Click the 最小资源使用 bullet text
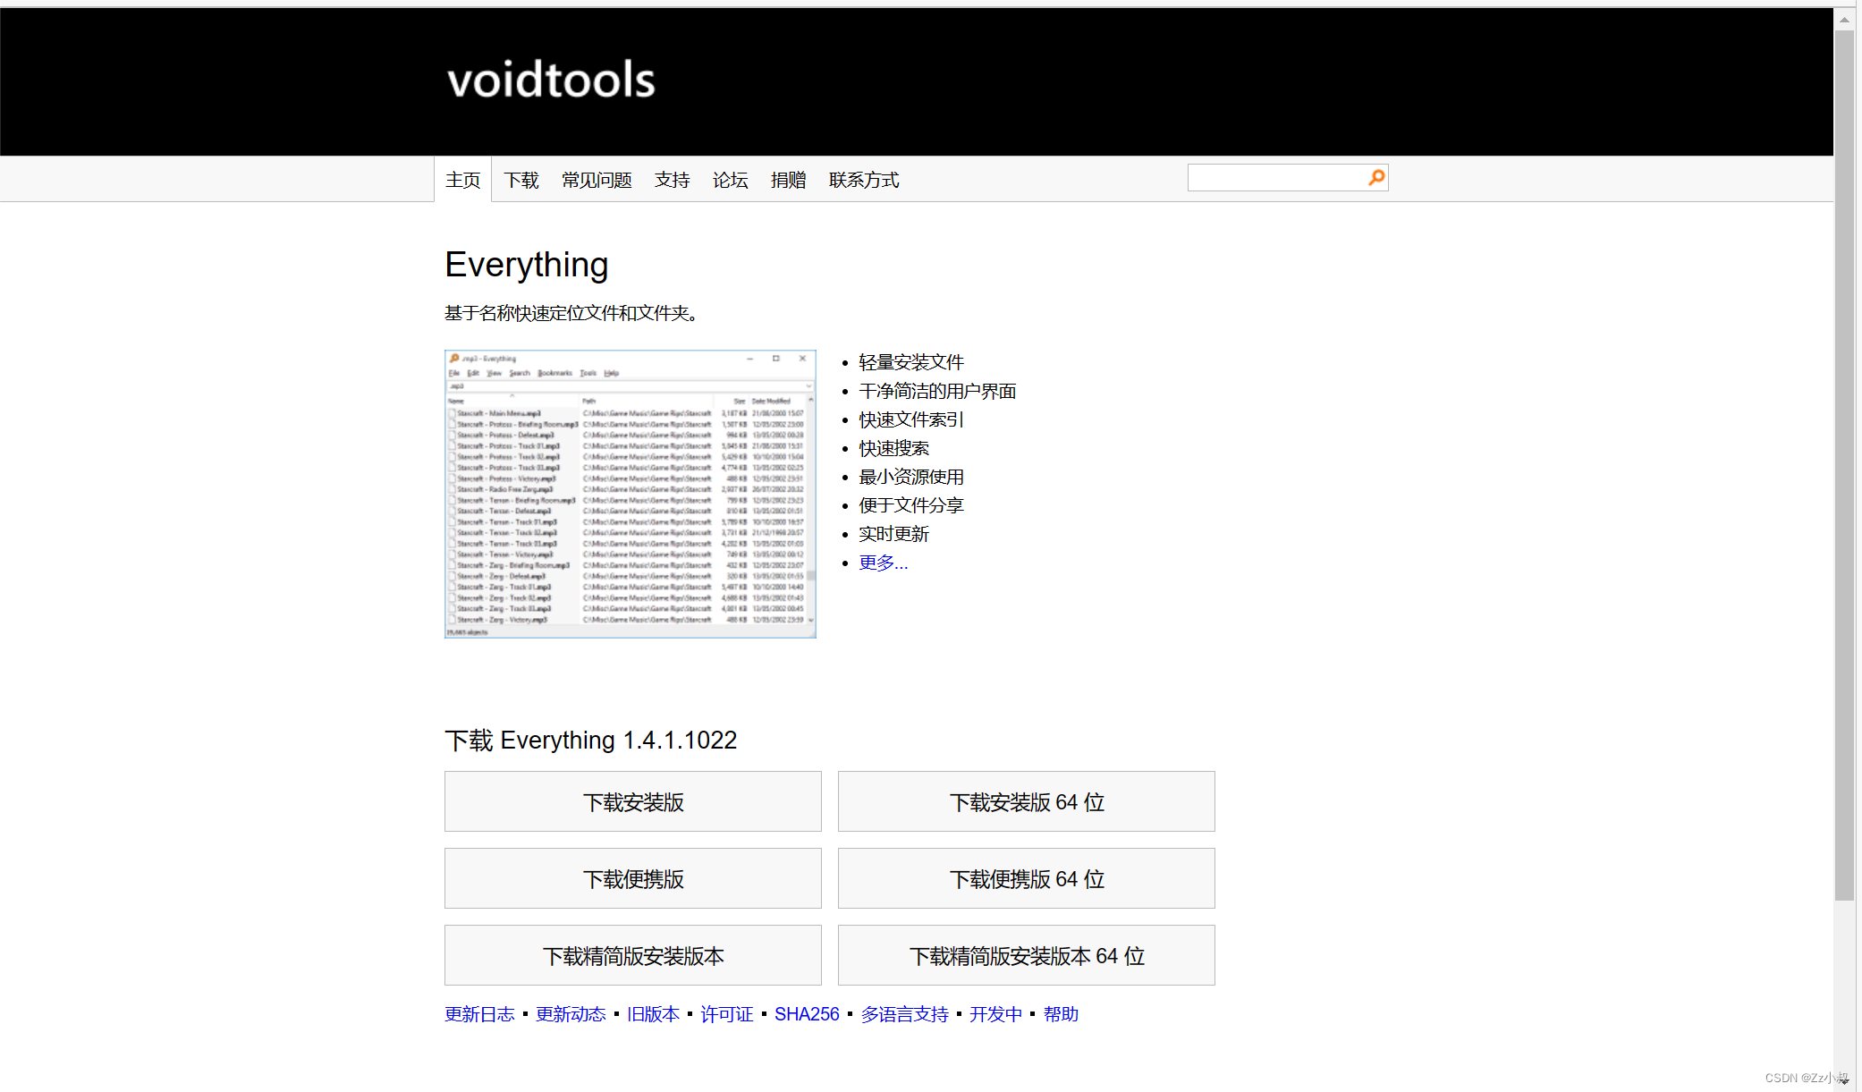The height and width of the screenshot is (1092, 1862). tap(911, 477)
